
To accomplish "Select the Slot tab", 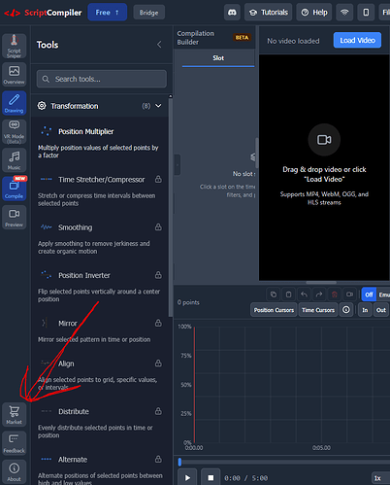I will click(218, 58).
